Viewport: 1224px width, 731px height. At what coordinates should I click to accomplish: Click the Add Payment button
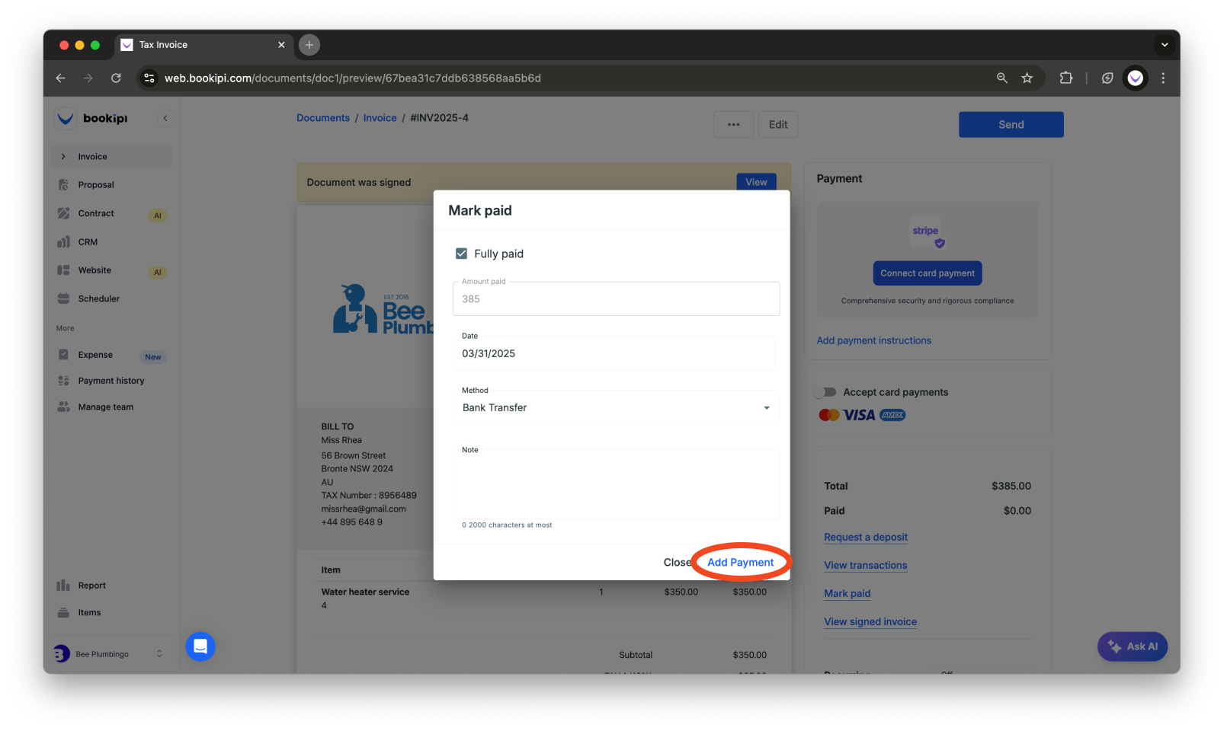pos(740,562)
